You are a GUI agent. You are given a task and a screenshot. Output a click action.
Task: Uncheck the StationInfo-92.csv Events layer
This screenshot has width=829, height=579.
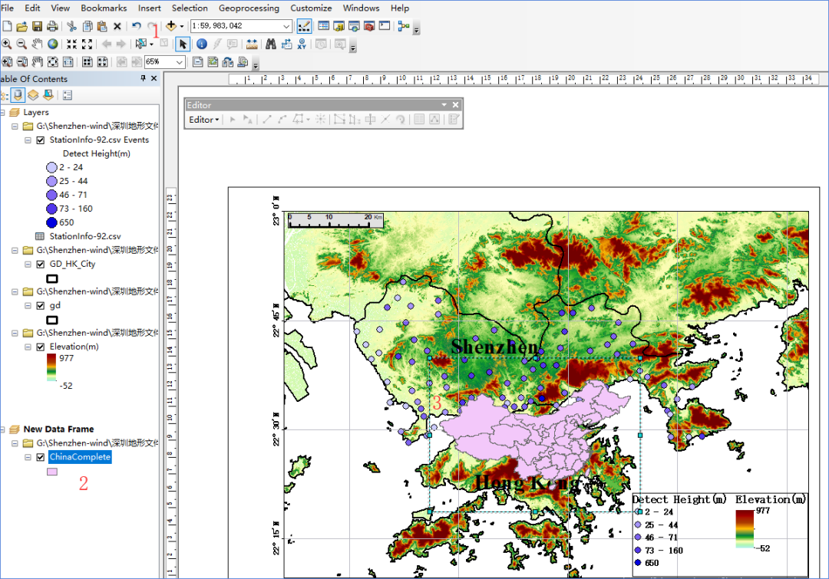pyautogui.click(x=40, y=140)
